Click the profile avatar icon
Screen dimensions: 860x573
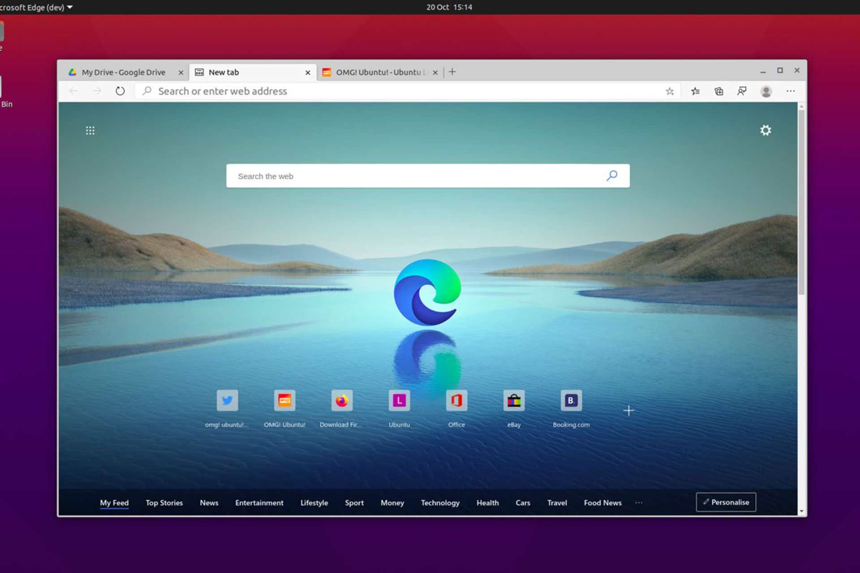click(766, 91)
